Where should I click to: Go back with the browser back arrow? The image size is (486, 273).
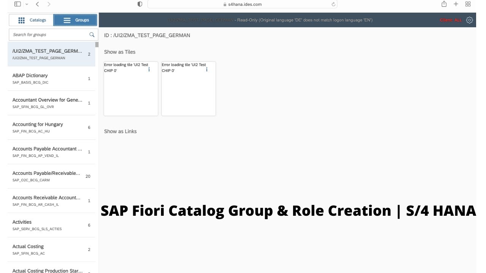pos(37,4)
